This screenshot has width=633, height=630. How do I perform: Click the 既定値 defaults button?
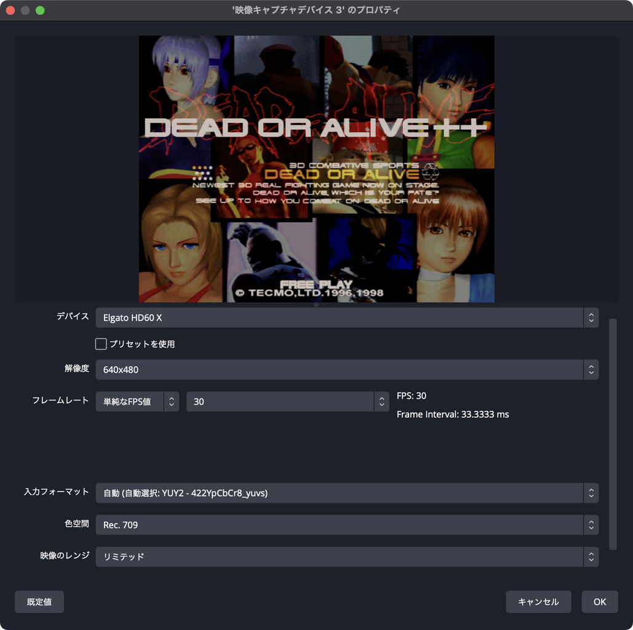point(39,602)
